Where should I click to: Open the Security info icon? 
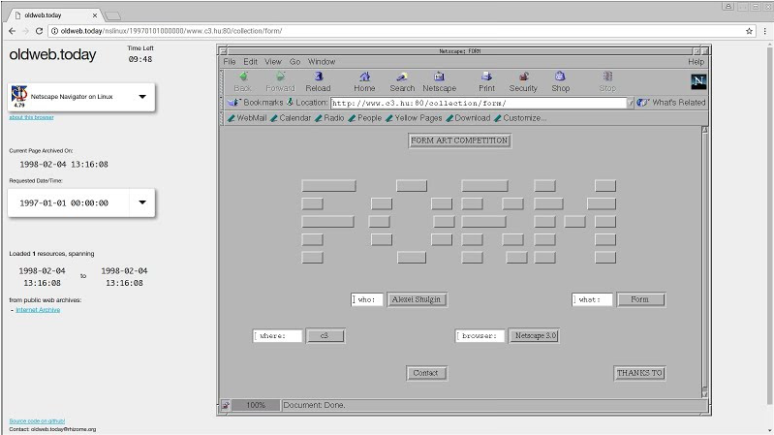click(x=523, y=78)
